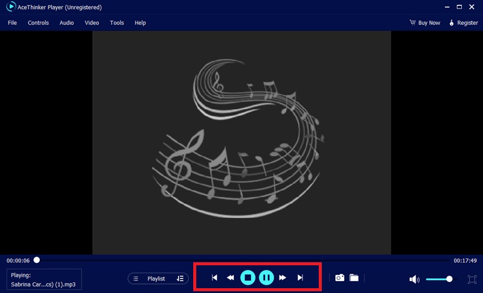Minimize the AceThinker Player window
This screenshot has width=483, height=293.
coord(447,7)
